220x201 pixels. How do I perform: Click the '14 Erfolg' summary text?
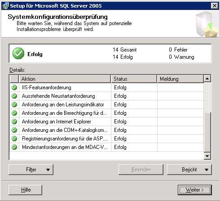[123, 57]
